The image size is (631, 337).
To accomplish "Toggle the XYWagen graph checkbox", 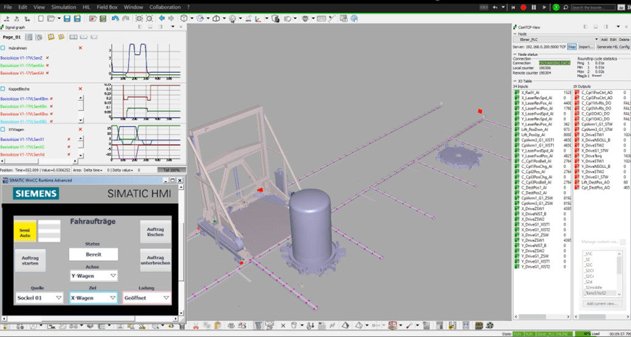I will pyautogui.click(x=3, y=130).
